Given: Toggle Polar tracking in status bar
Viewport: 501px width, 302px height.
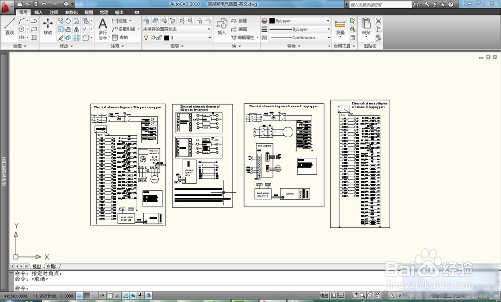Looking at the screenshot, I should 102,295.
